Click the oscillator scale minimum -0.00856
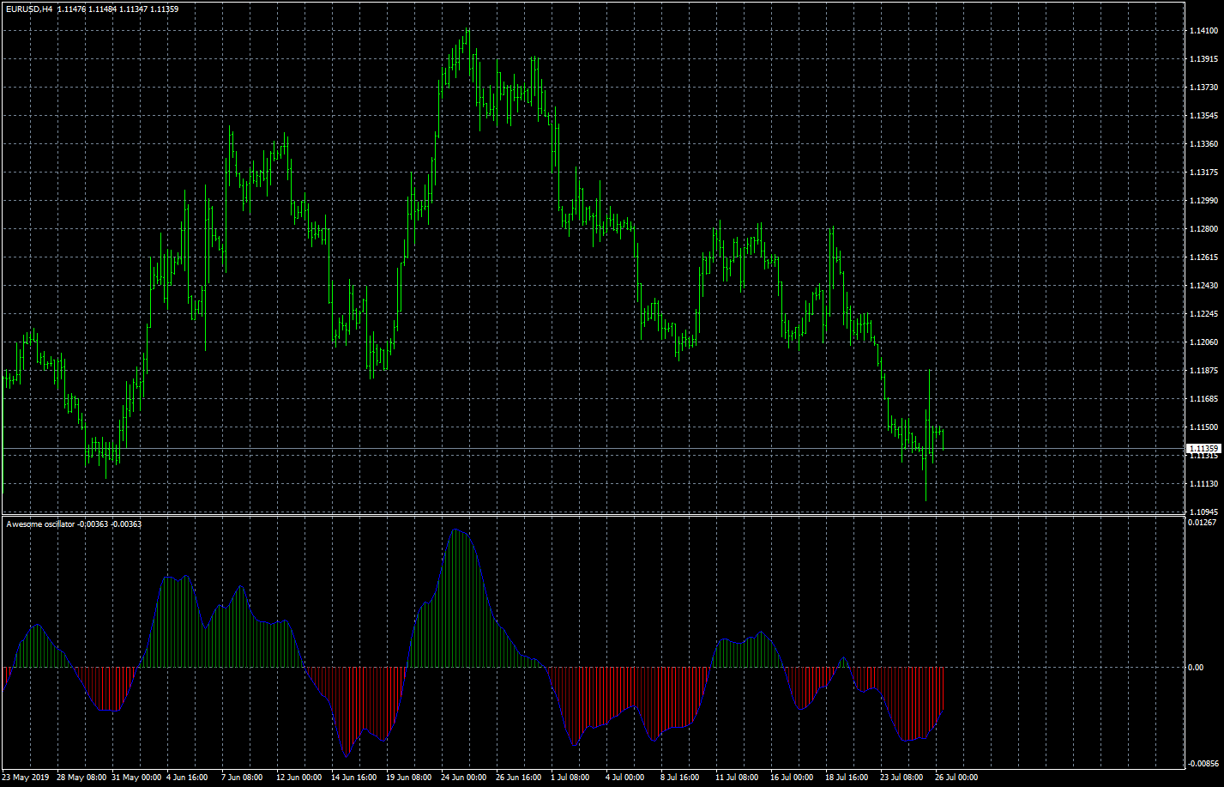 pyautogui.click(x=1203, y=763)
